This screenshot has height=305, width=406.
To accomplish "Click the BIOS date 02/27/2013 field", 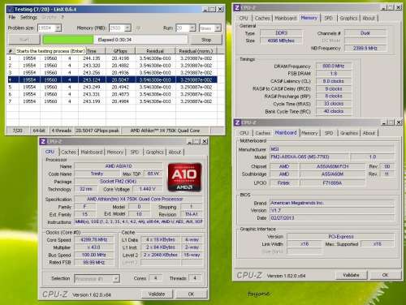I will [x=332, y=218].
